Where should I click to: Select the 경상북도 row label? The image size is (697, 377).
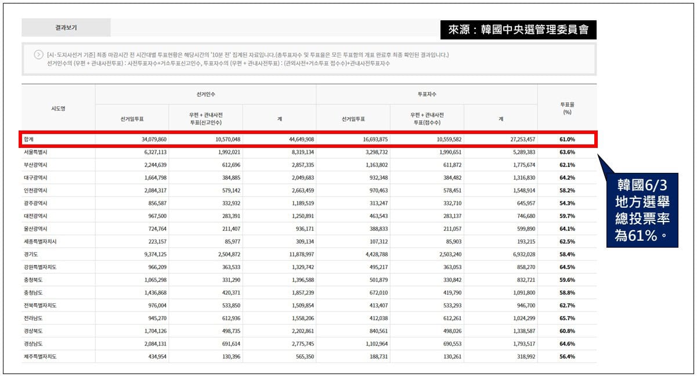(x=33, y=331)
